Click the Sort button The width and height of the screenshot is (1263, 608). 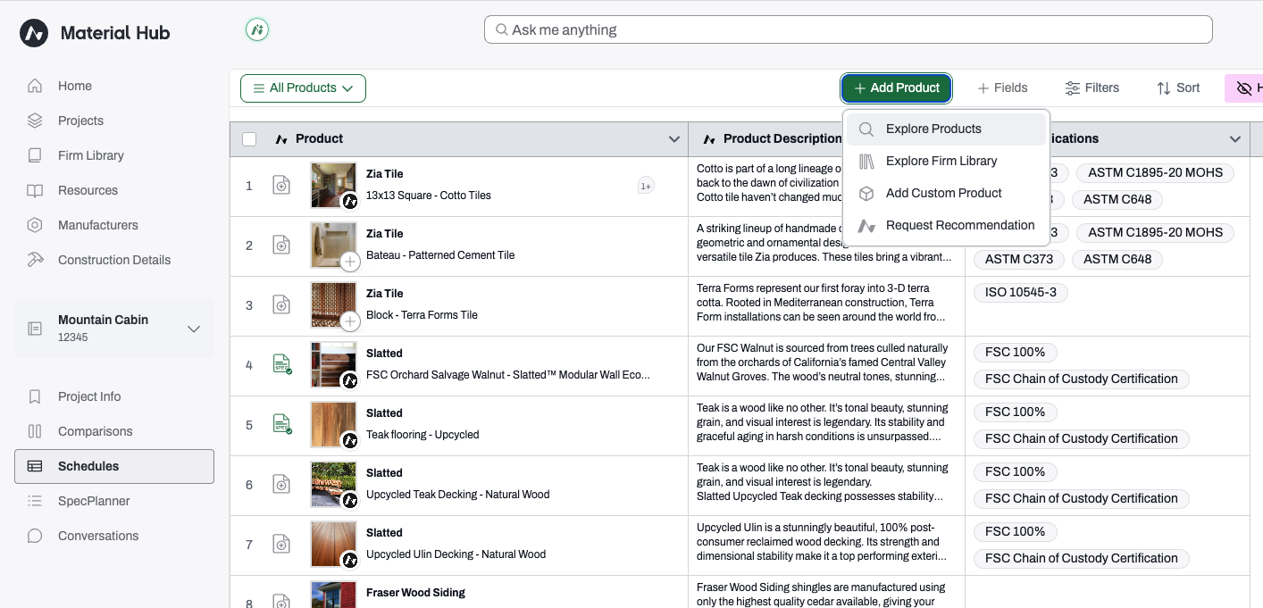coord(1178,87)
